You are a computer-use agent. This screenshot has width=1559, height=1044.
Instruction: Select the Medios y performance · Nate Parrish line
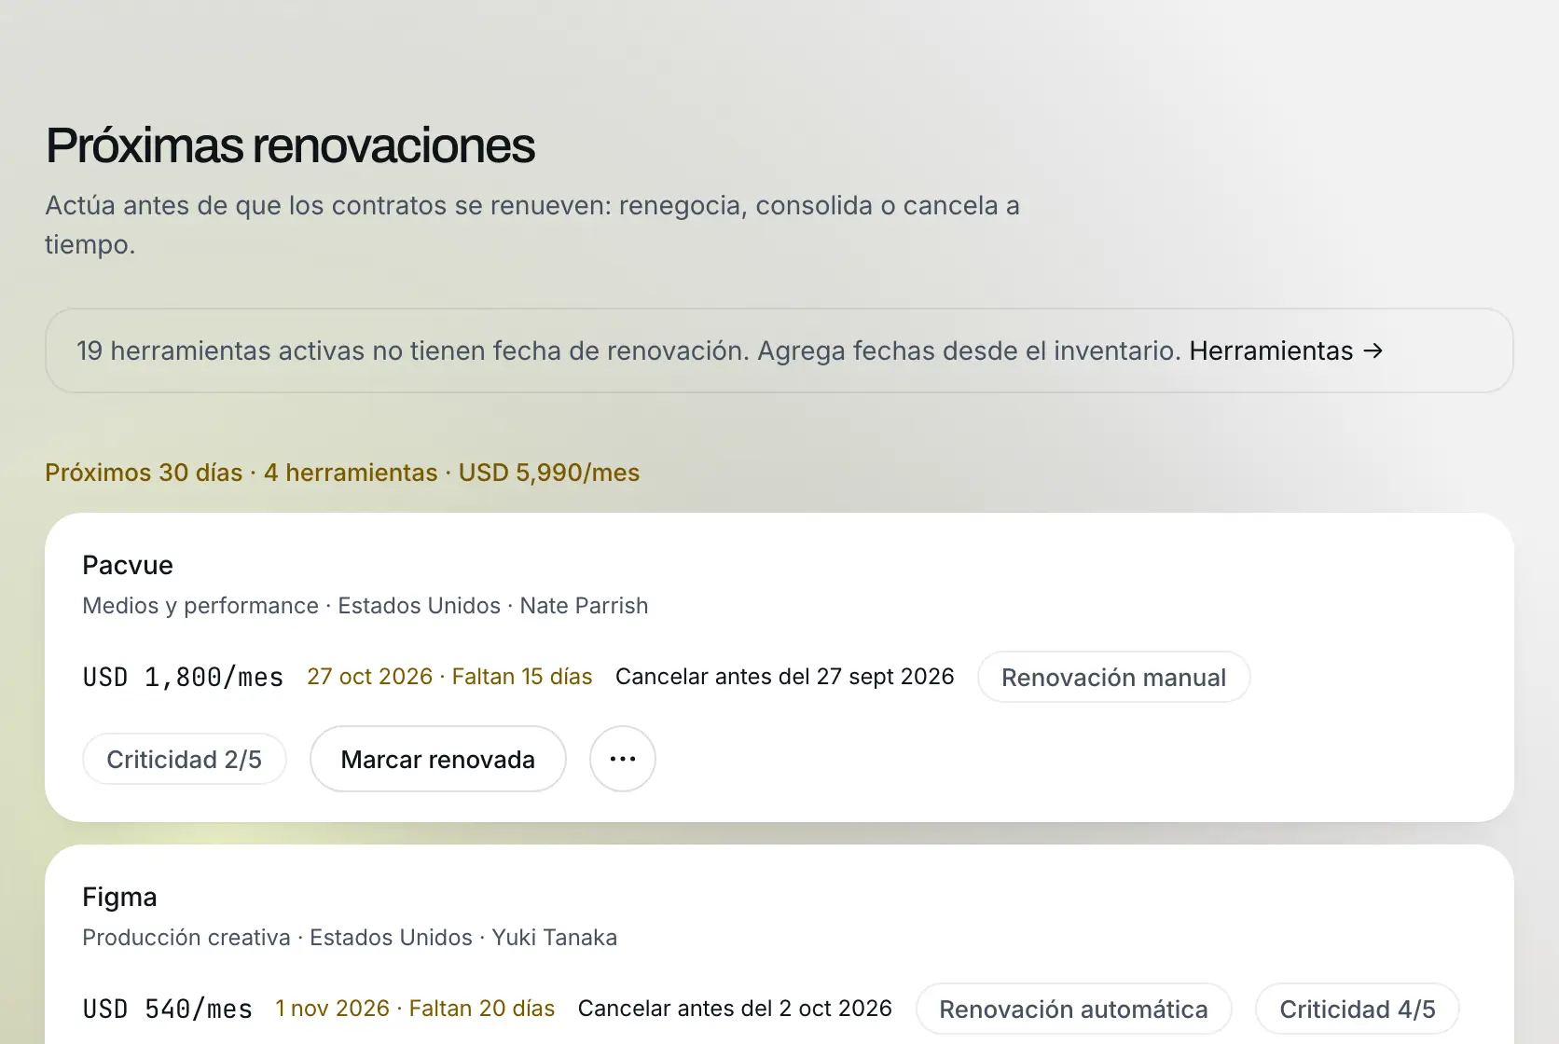pos(365,606)
